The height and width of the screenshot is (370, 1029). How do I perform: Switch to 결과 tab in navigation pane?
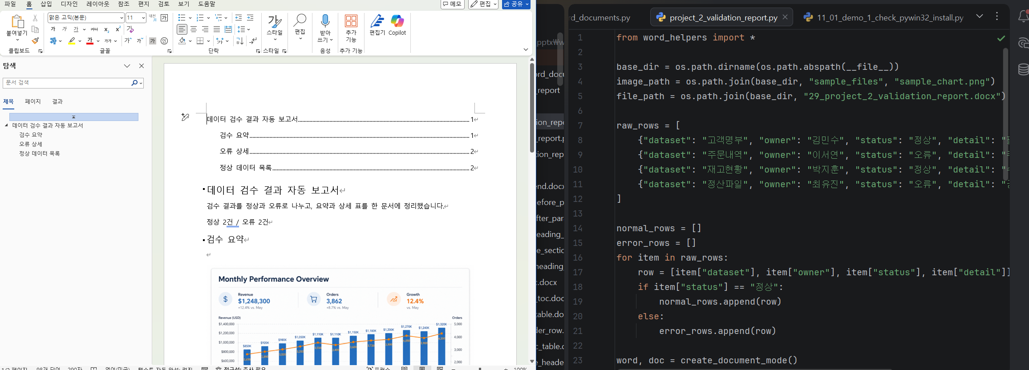(x=57, y=101)
